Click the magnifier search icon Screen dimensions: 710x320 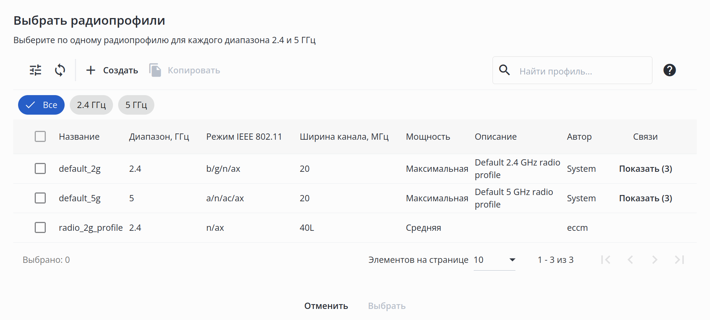(x=504, y=70)
